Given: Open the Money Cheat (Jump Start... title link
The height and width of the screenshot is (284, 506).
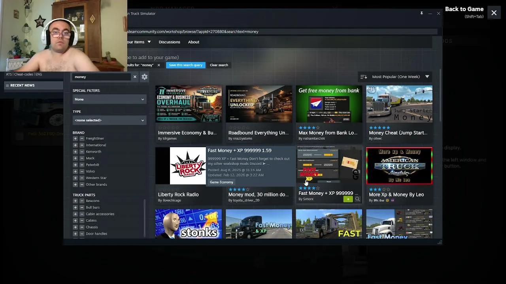Looking at the screenshot, I should [398, 133].
